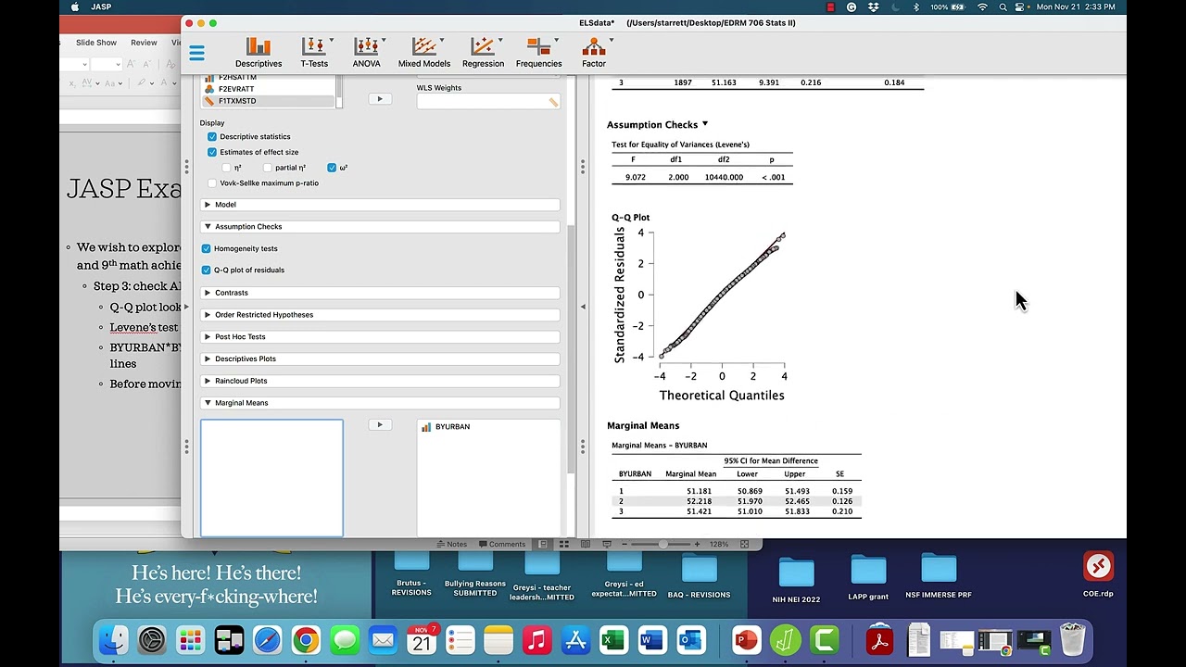This screenshot has height=667, width=1186.
Task: Open the Assumption Checks results dropdown arrow
Action: 704,124
